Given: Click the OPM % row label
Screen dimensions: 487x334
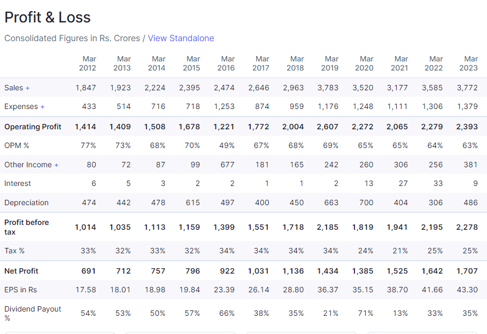Looking at the screenshot, I should [17, 145].
